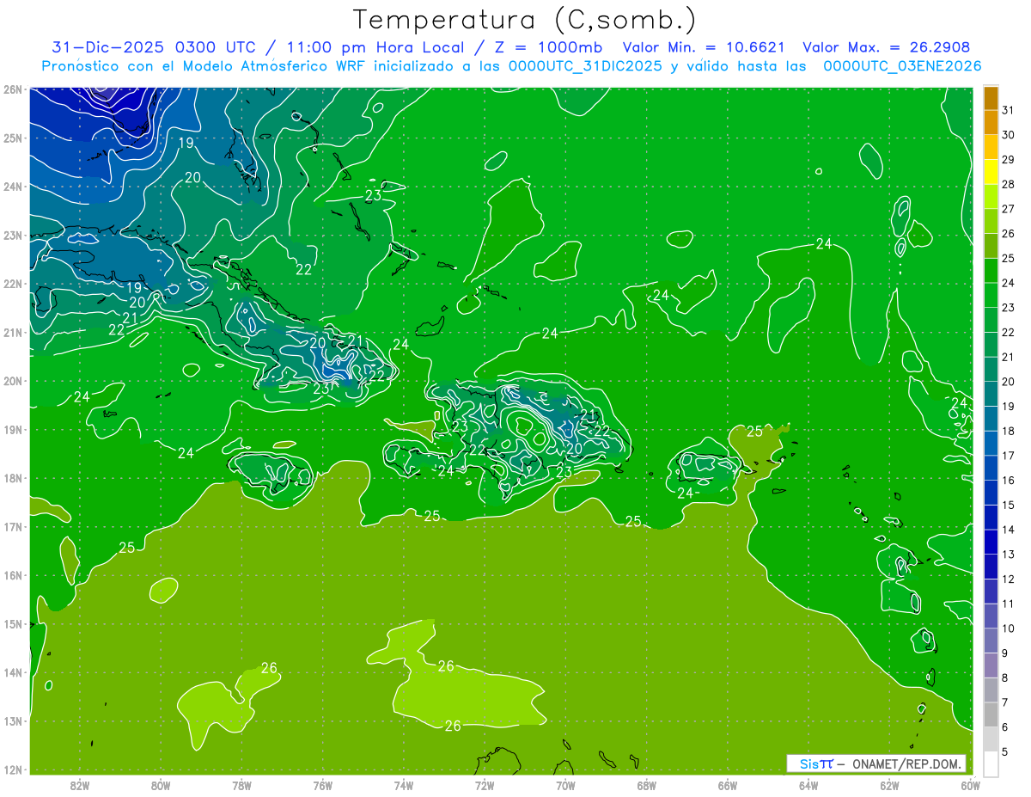Screen dimensions: 1031x797
Task: Click the colorbar label '28'
Action: 1009,184
